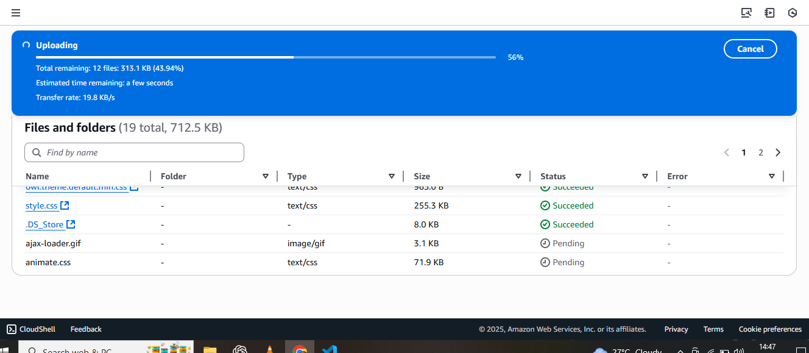Click the 8.0 KB size cell

426,224
